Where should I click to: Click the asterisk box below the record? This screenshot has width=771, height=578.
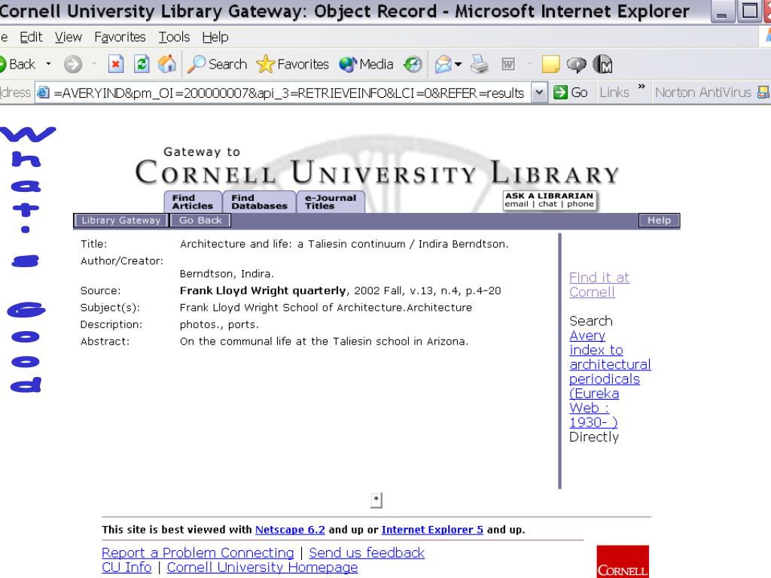coord(376,500)
